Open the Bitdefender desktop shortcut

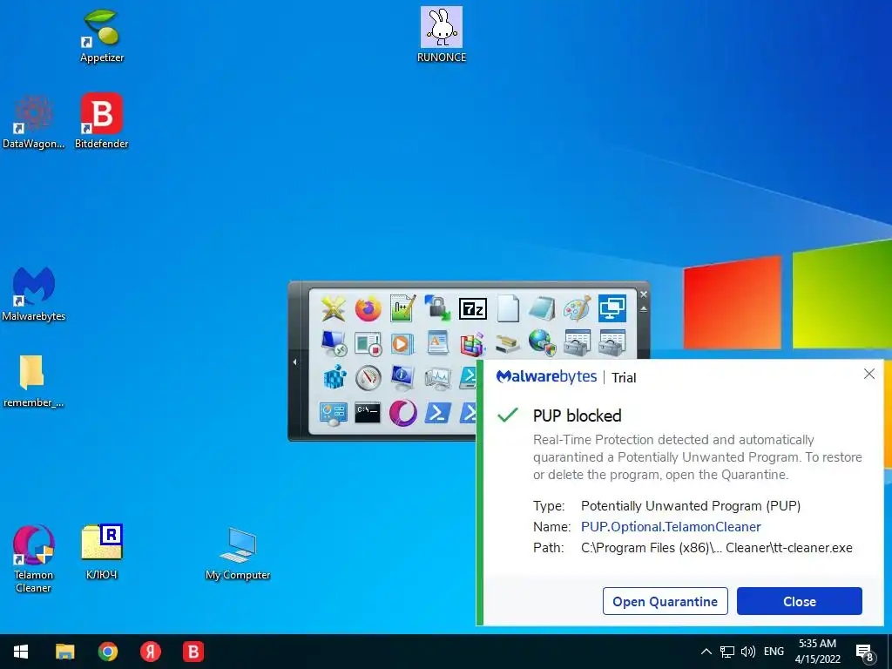click(x=102, y=122)
